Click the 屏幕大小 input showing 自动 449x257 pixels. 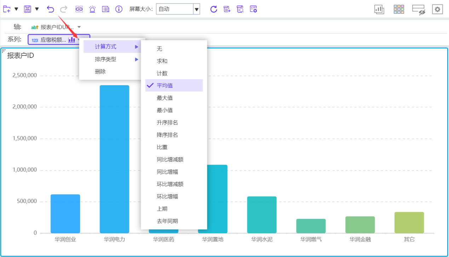[174, 9]
